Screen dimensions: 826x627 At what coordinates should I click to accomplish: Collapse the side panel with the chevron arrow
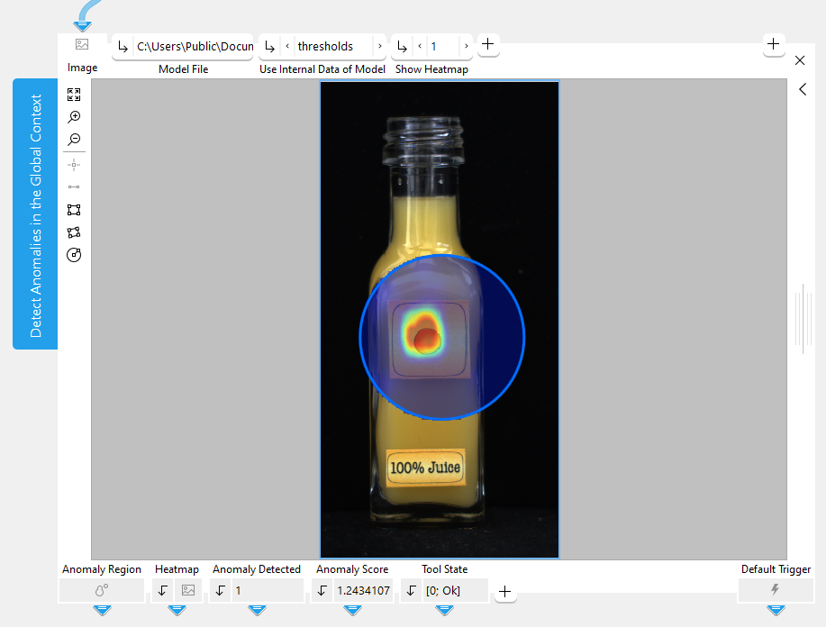tap(802, 89)
